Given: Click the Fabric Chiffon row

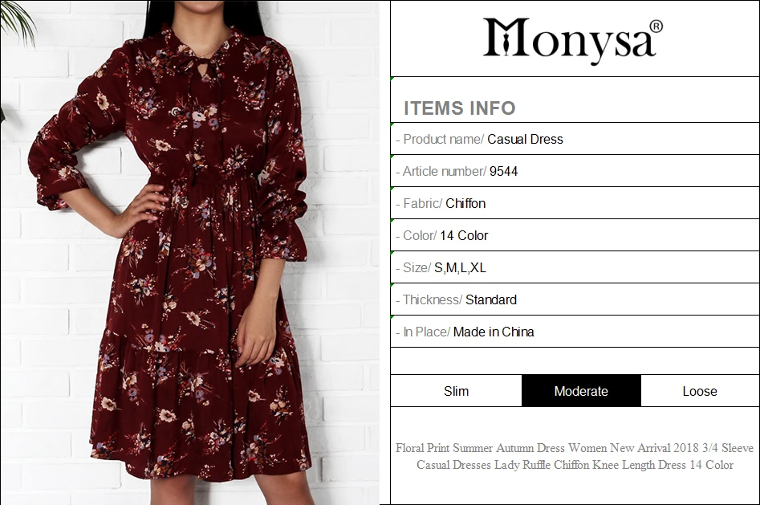Looking at the screenshot, I should (575, 203).
